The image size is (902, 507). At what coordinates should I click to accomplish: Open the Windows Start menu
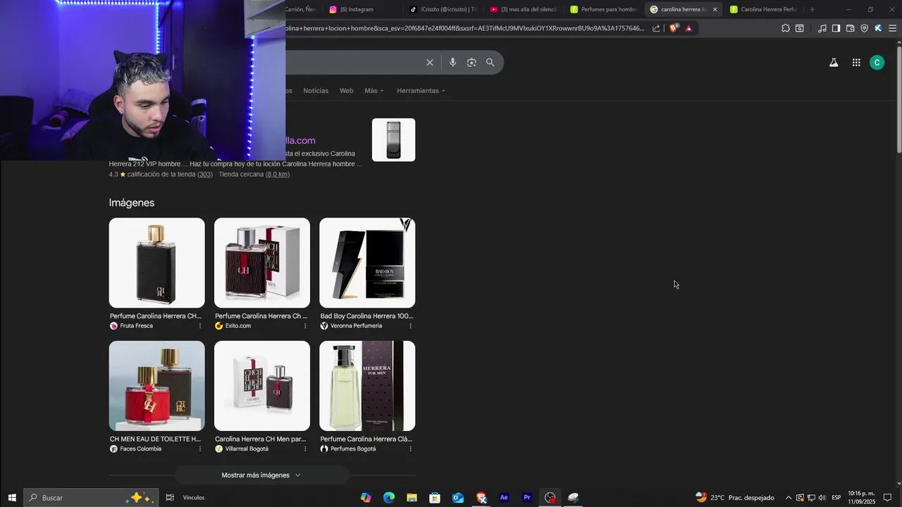click(11, 498)
